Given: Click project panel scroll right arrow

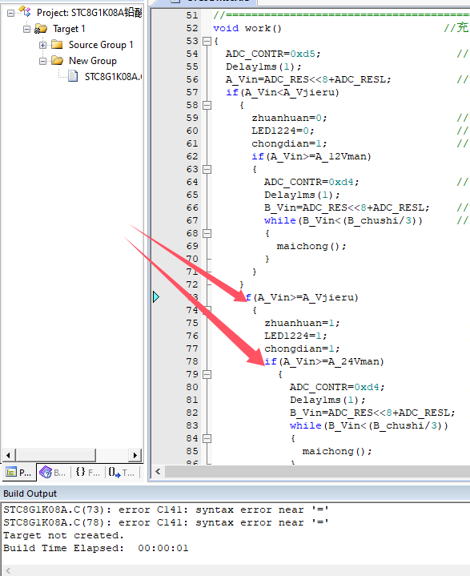Looking at the screenshot, I should pos(135,456).
